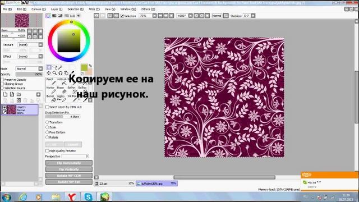Switch to the 22.sai document tab
359x202 pixels.
[x=114, y=183]
